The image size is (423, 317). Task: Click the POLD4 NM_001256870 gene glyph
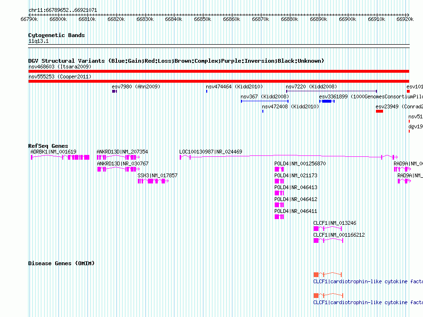[x=279, y=169]
